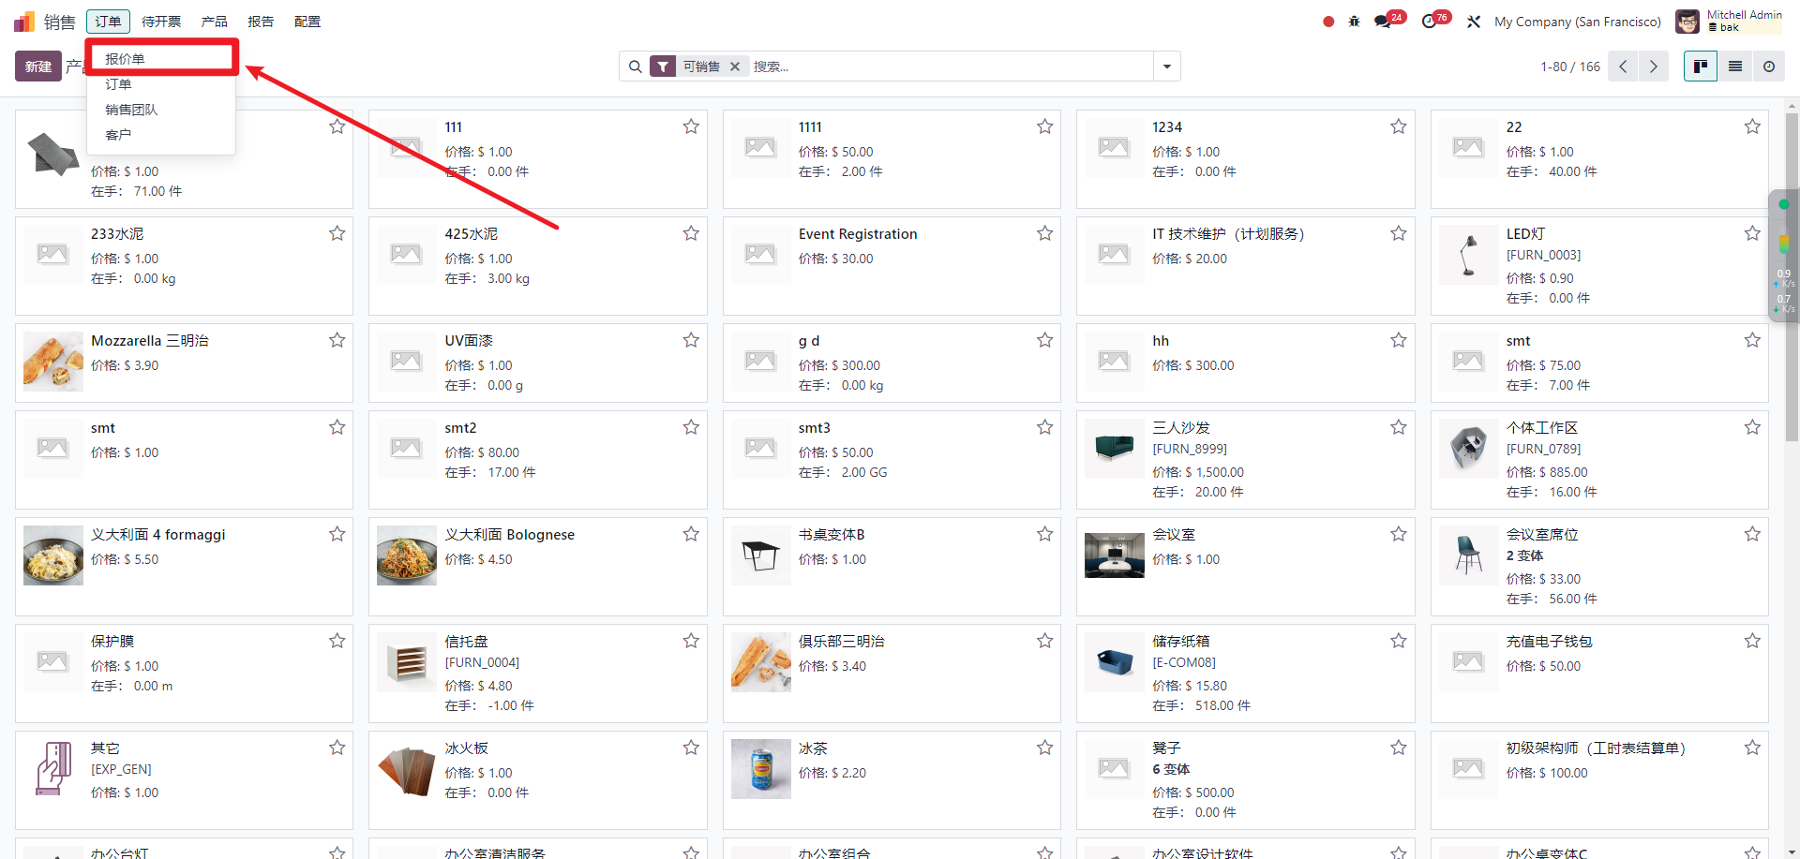
Task: Open the 产品 menu
Action: pos(214,22)
